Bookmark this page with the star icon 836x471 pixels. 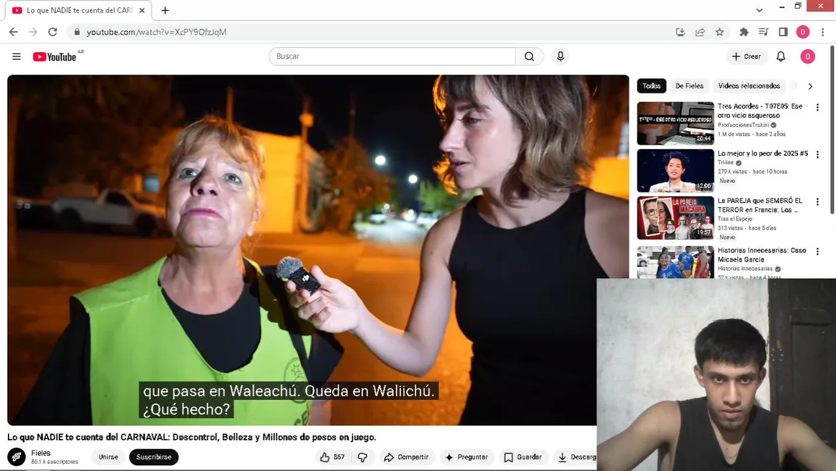[720, 31]
